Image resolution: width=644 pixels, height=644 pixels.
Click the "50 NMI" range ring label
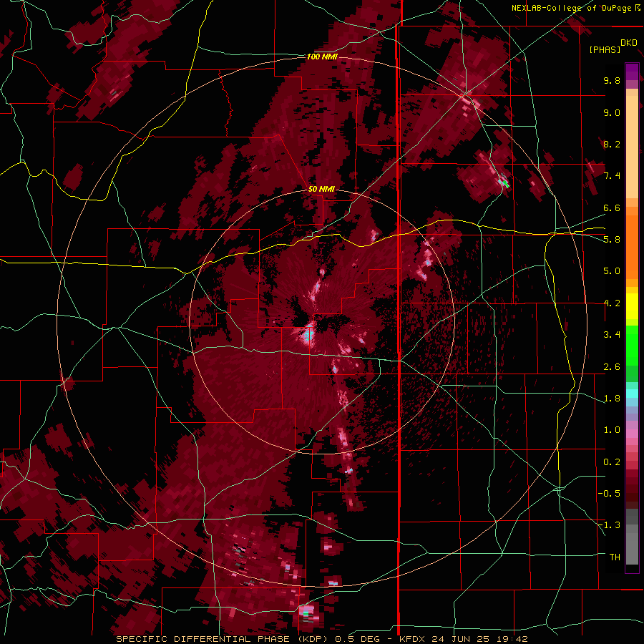point(321,189)
